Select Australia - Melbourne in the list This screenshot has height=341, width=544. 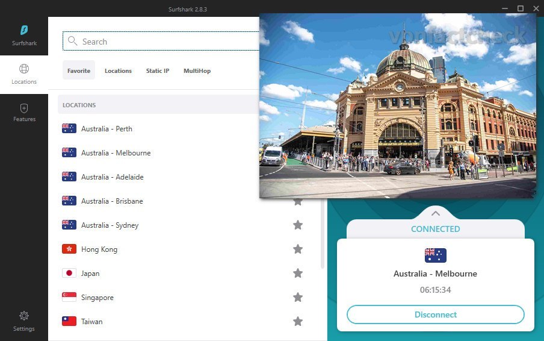[x=116, y=153]
